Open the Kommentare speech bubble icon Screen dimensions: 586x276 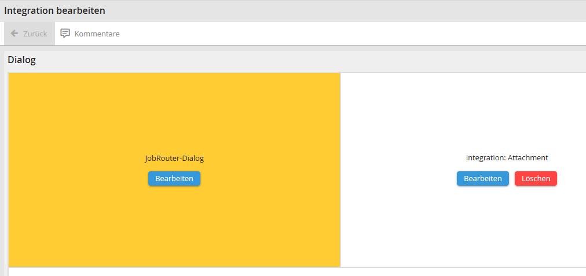pos(65,34)
